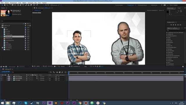
Task: Hide layer 3 clean.jpg with its eye icon
Action: [x=1, y=80]
